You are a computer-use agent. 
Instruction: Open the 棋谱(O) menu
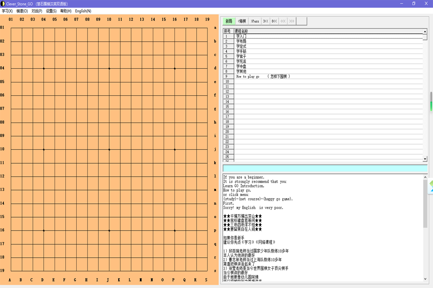[21, 11]
